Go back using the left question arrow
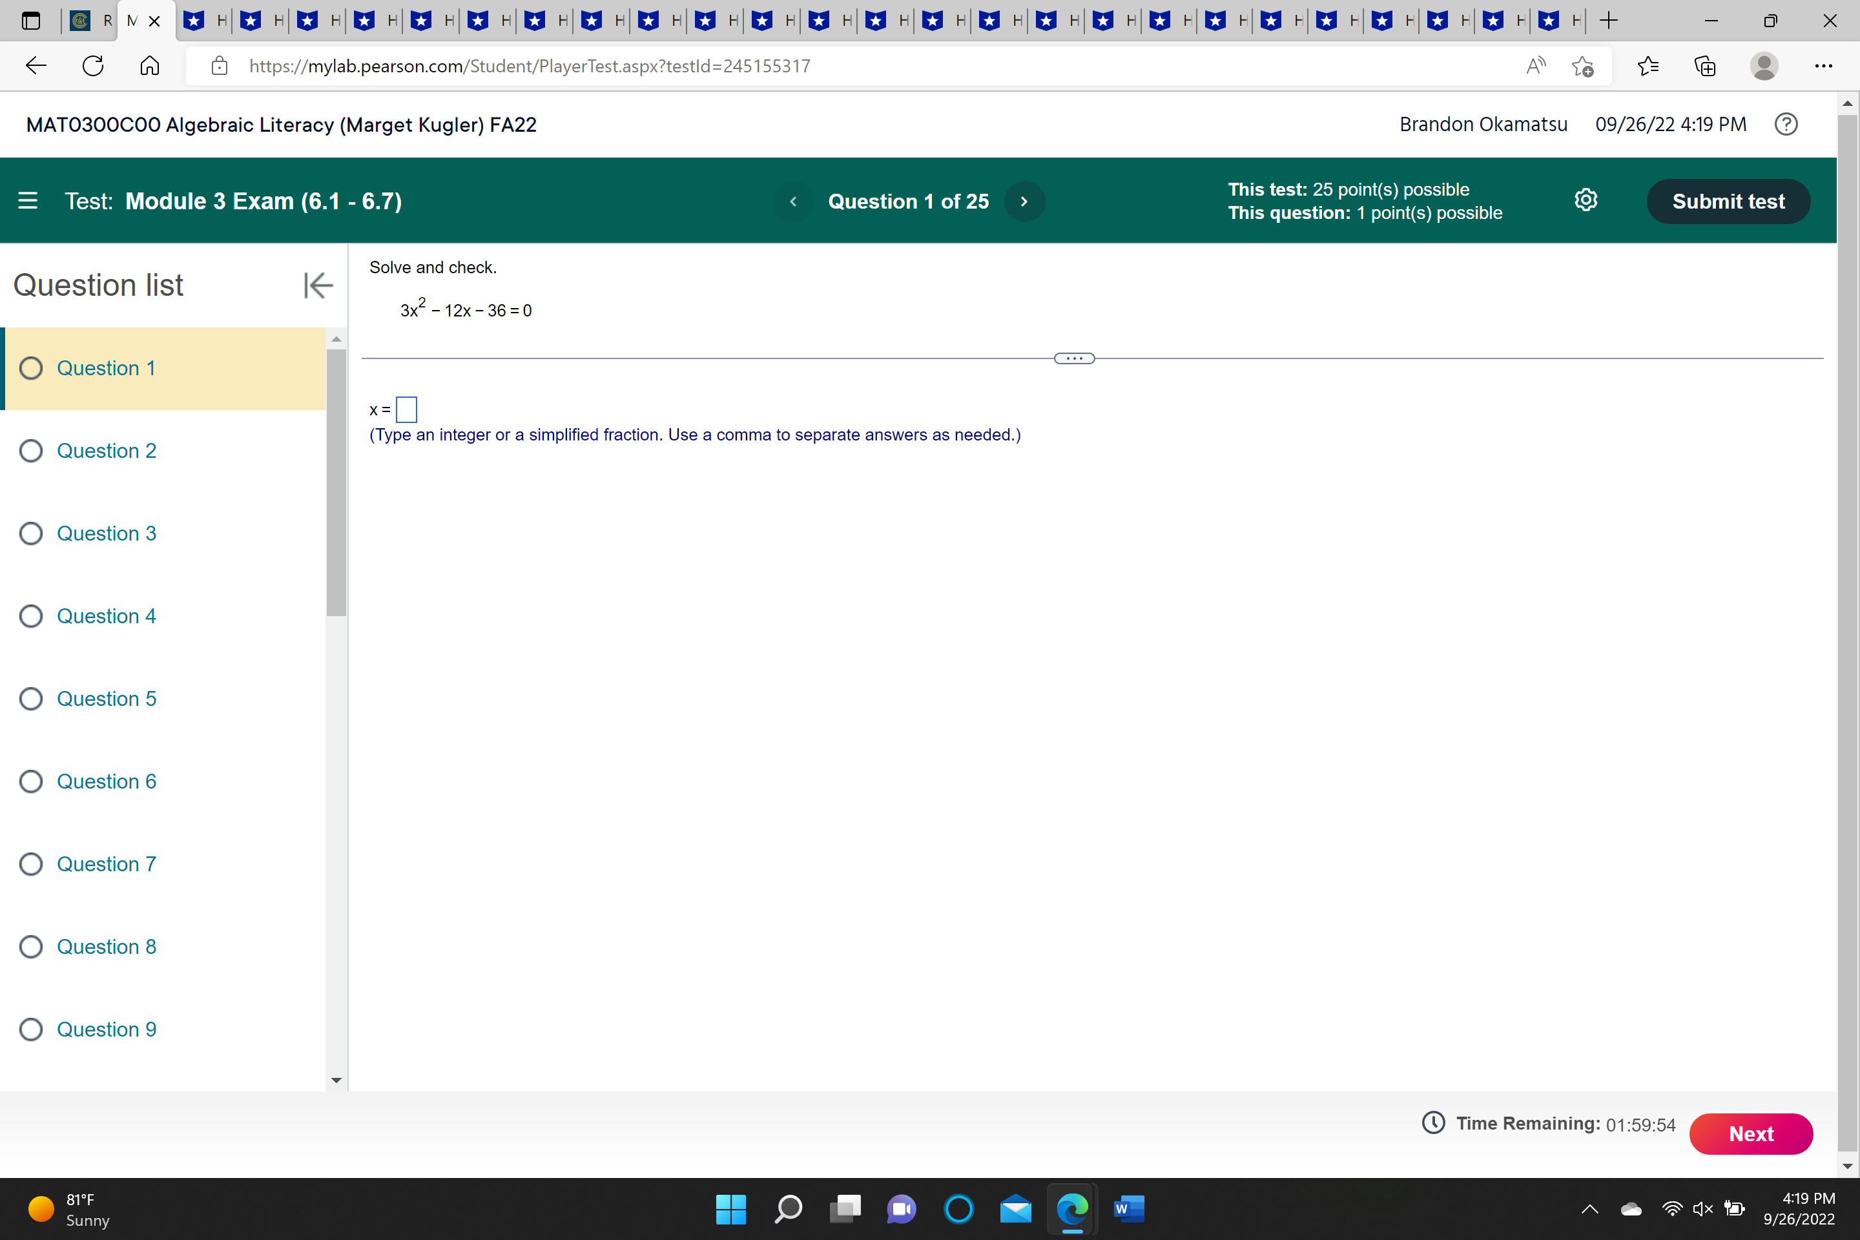Screen dimensions: 1860x1240 [792, 201]
